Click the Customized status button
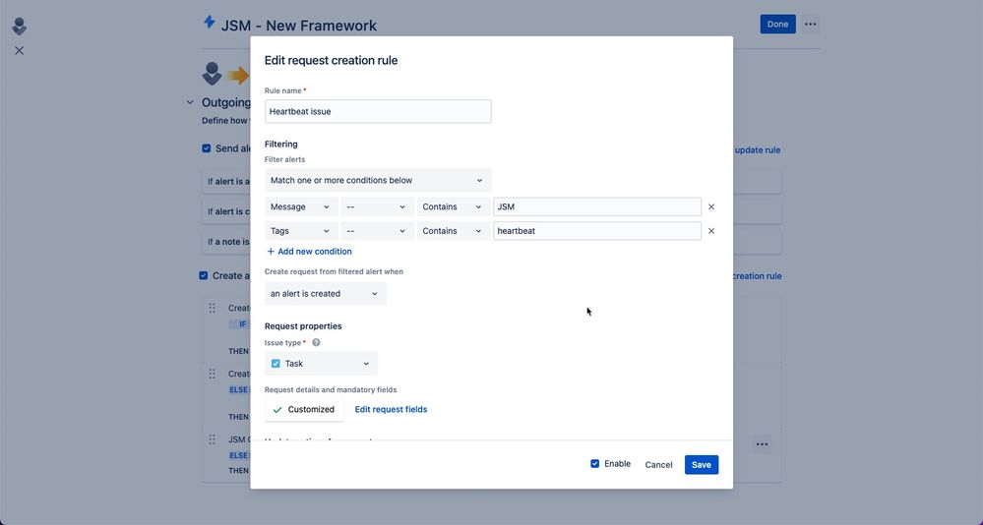The image size is (983, 525). click(304, 410)
